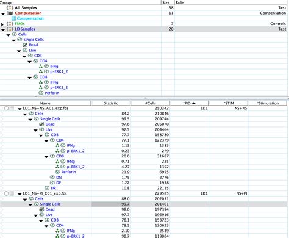Sort by the *STIM column header
Screen dimensions: 289x238
click(x=229, y=103)
